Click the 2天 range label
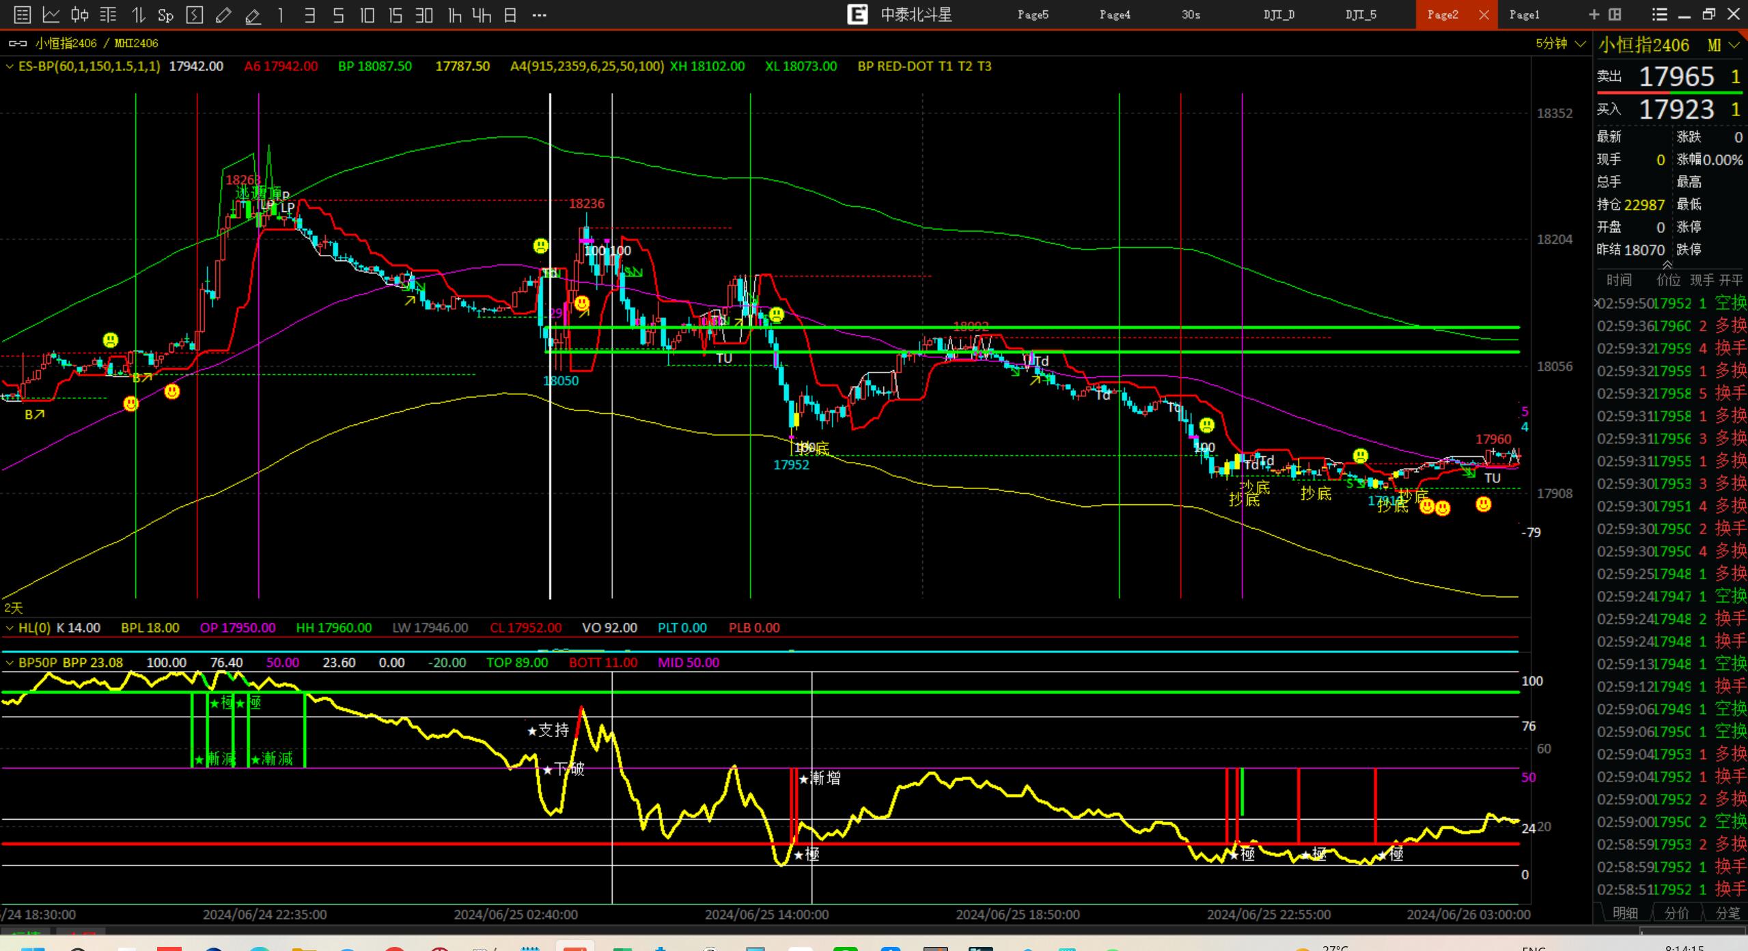The width and height of the screenshot is (1748, 951). (x=13, y=607)
